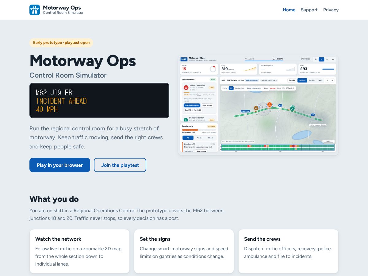Open the Support page link
The image size is (368, 276).
click(309, 10)
